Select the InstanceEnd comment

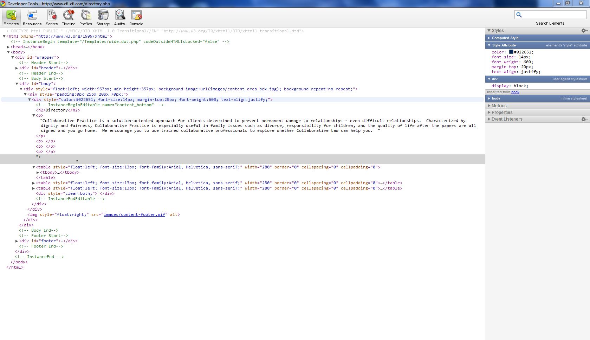[x=39, y=257]
